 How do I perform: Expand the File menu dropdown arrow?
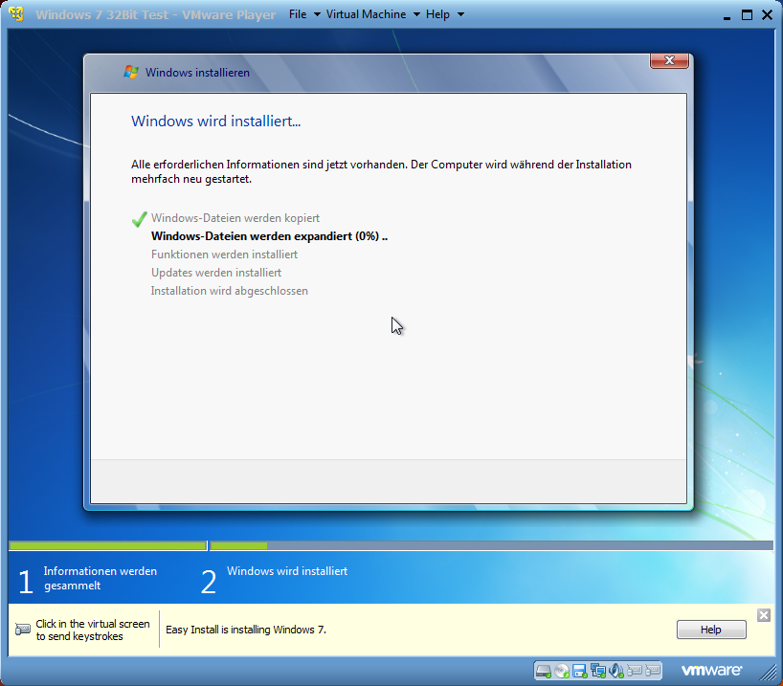(x=317, y=14)
